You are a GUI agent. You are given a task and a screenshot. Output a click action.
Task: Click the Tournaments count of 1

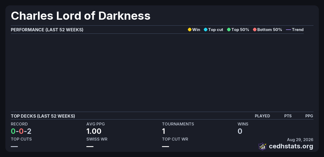tap(164, 131)
